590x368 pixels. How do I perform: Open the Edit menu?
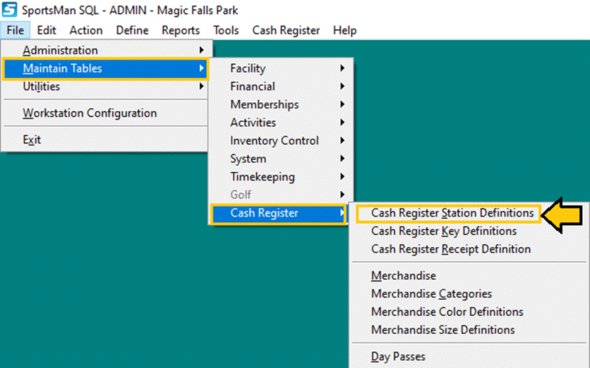click(x=47, y=30)
